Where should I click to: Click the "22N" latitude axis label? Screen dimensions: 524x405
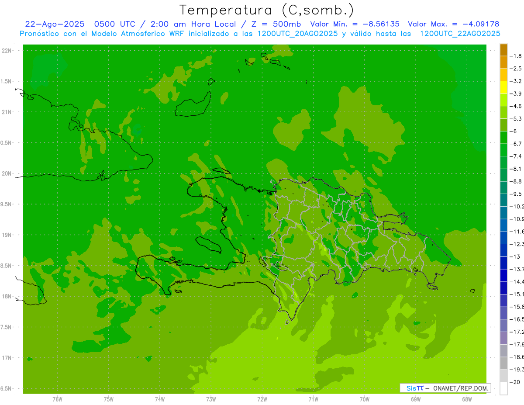click(7, 51)
